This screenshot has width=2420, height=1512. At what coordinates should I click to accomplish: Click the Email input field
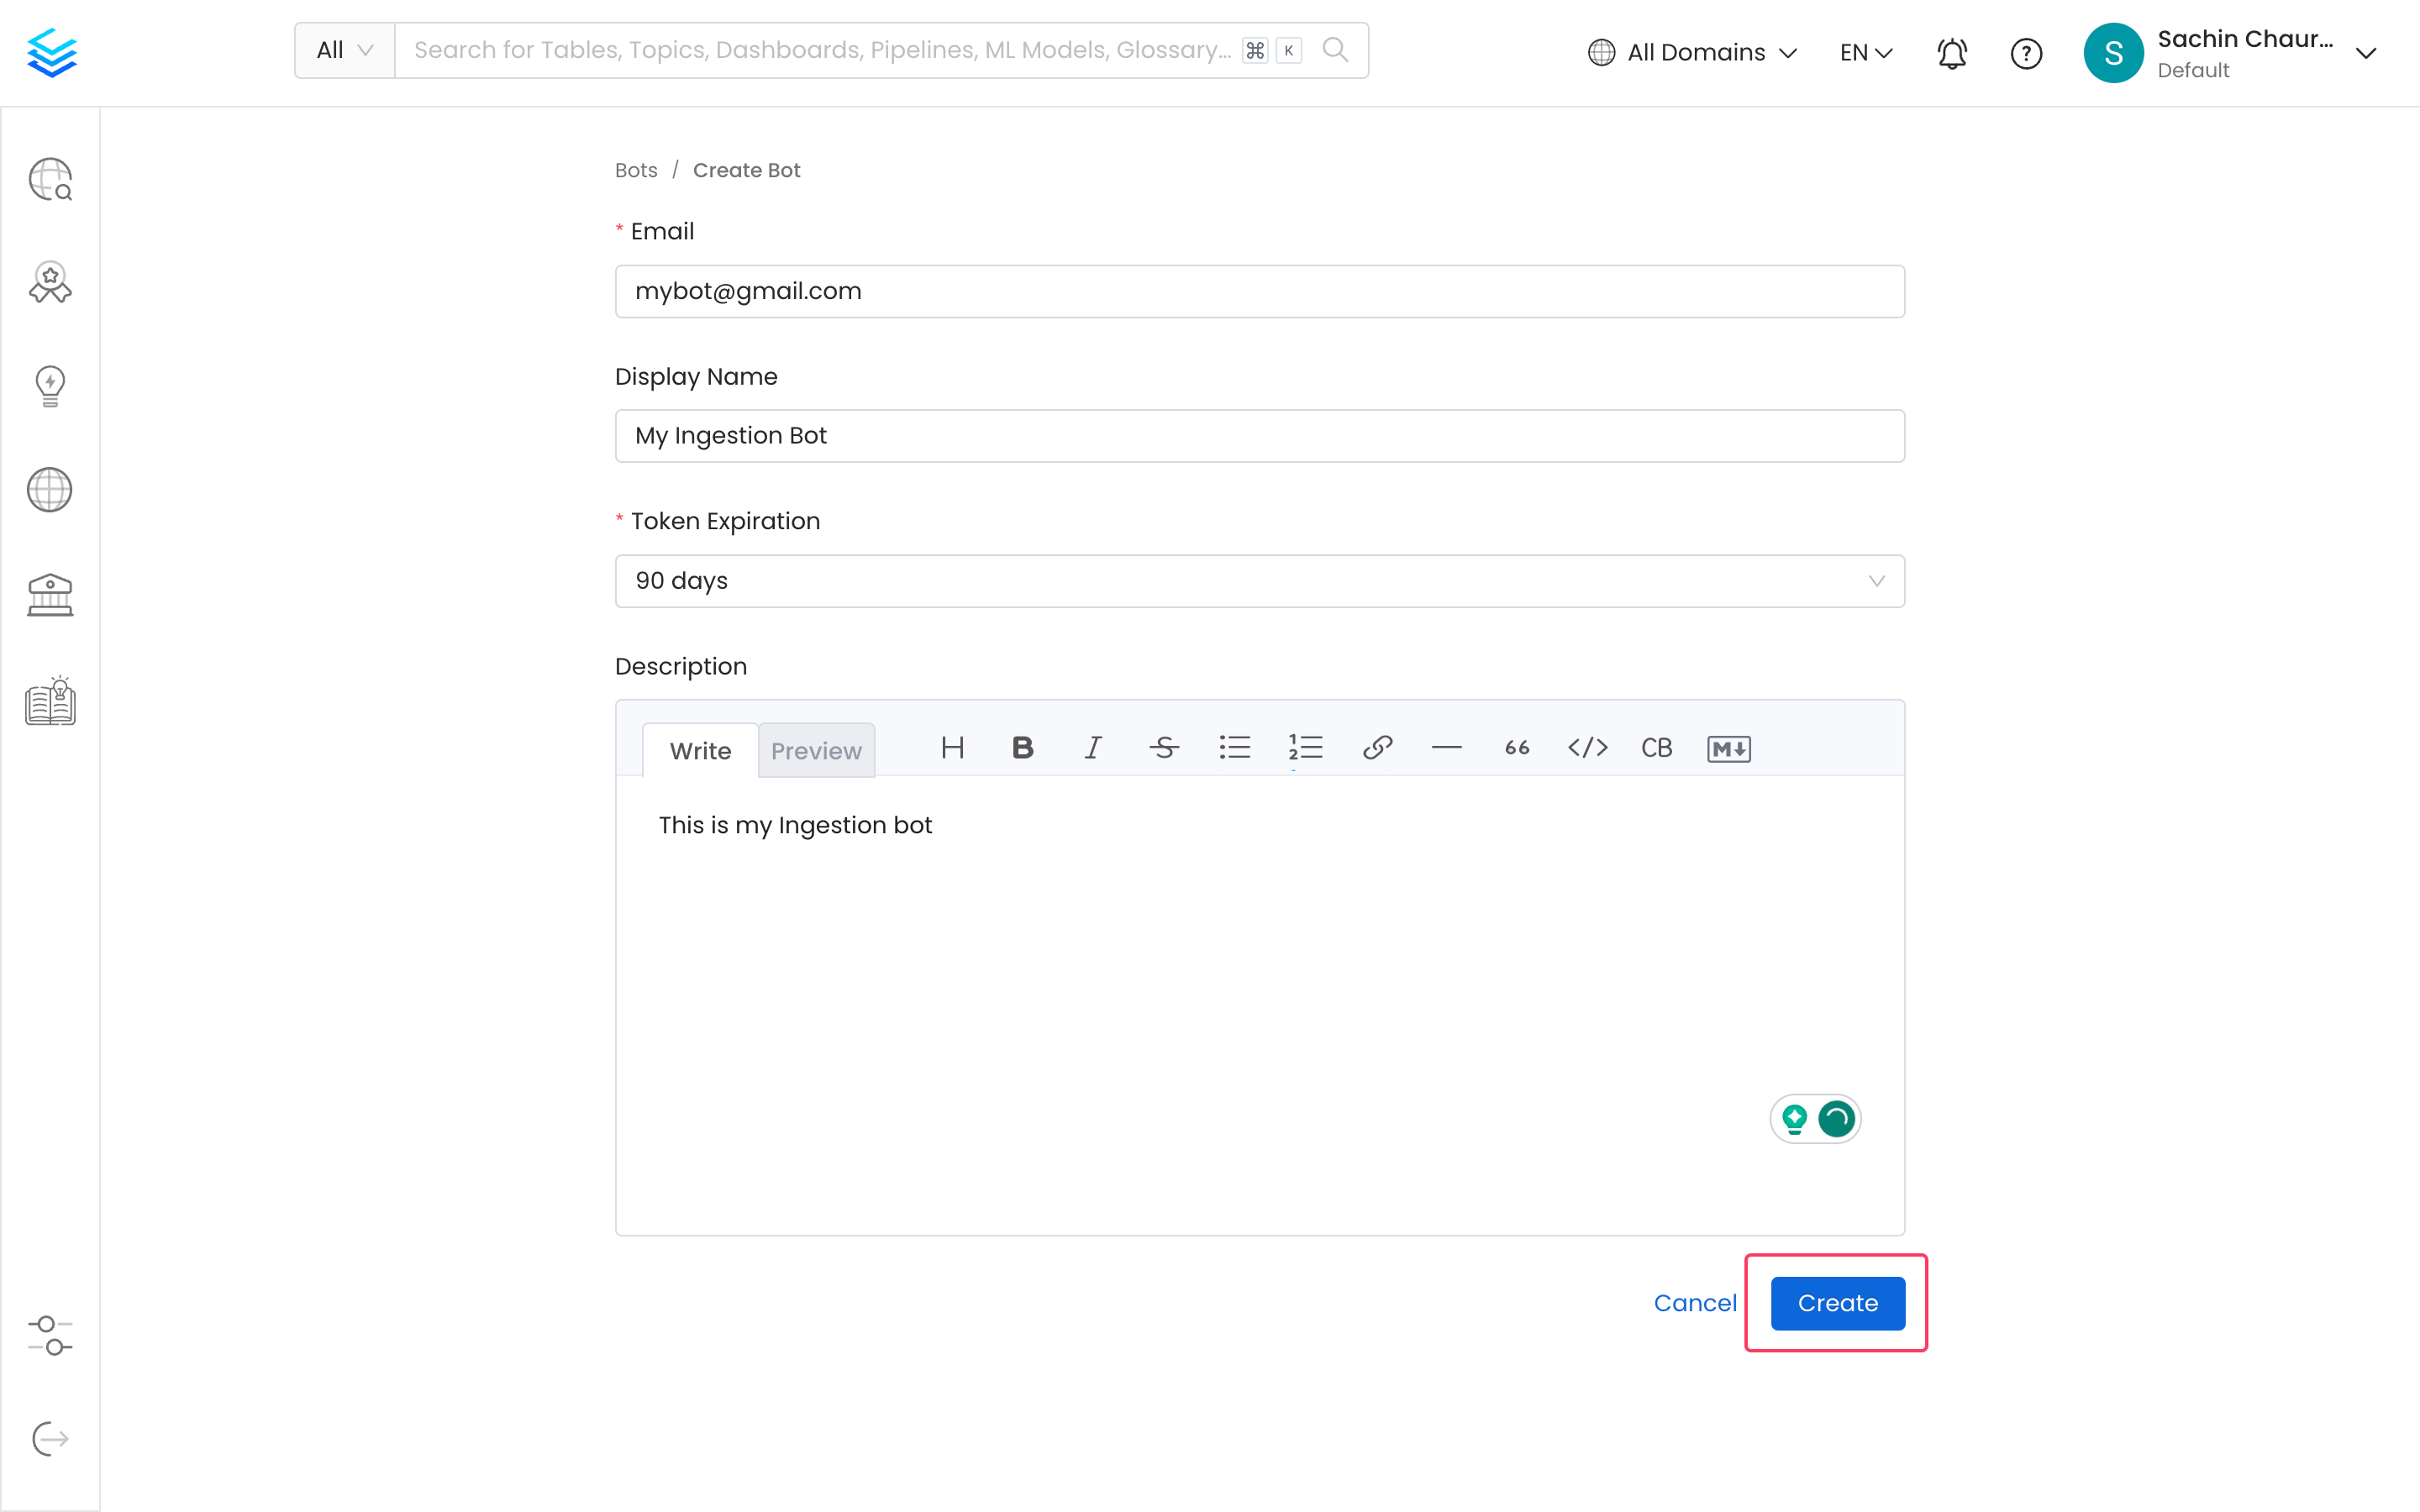pos(1258,291)
